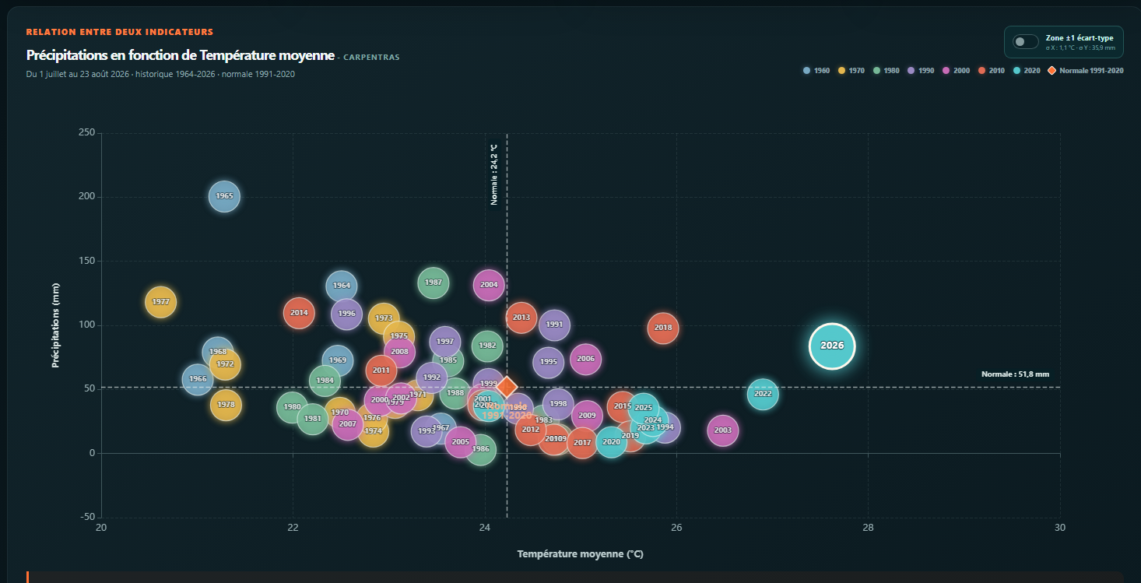
Task: Click the 1964 data point
Action: point(342,286)
